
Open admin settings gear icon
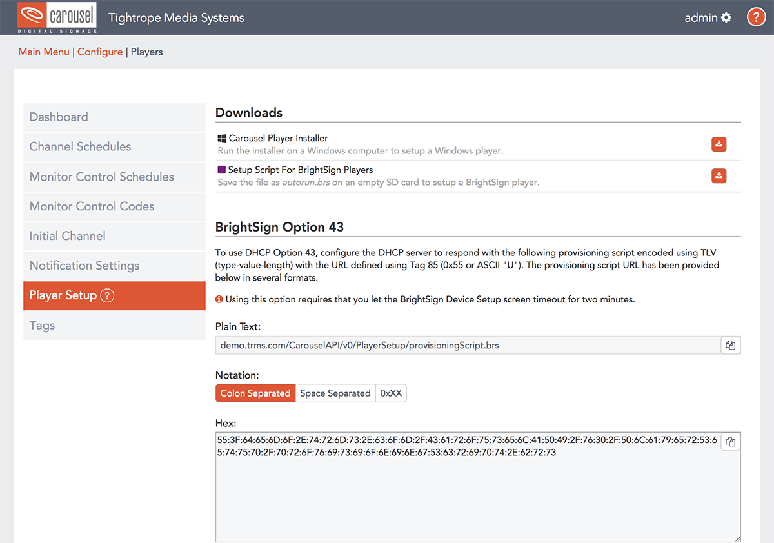726,17
